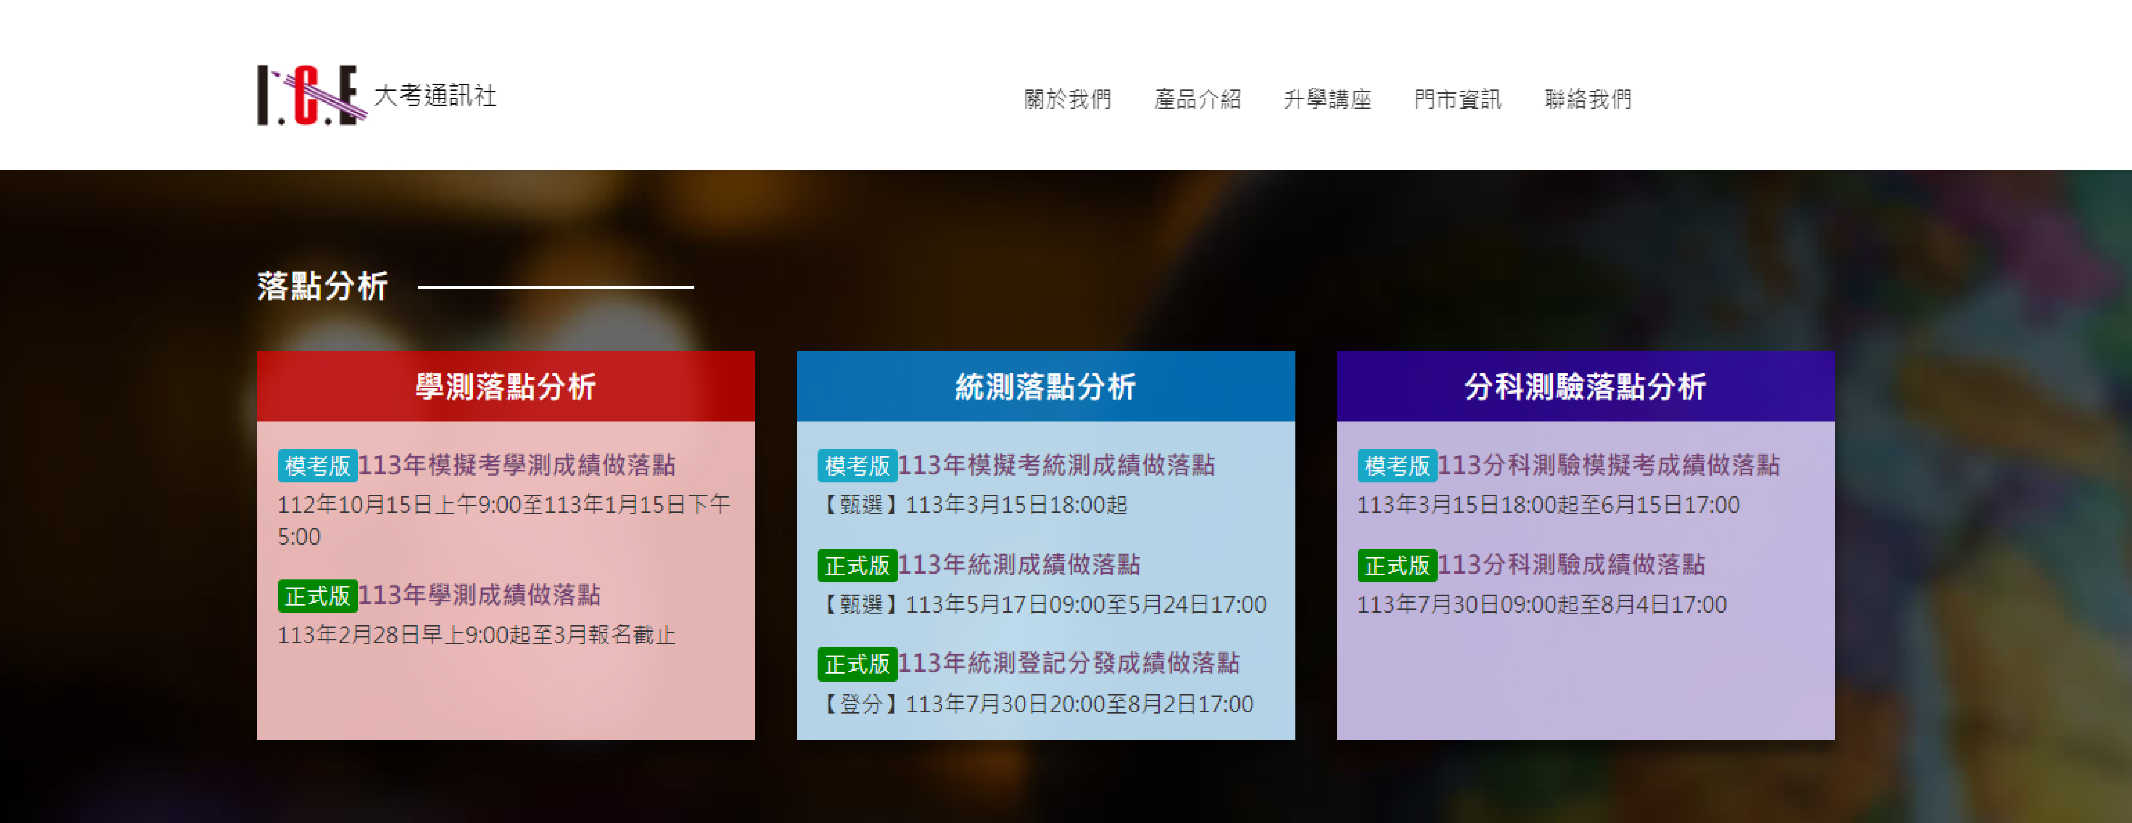Click text 113年2月28日早上9:00起至3月報名截止
Viewport: 2132px width, 823px height.
tap(477, 635)
